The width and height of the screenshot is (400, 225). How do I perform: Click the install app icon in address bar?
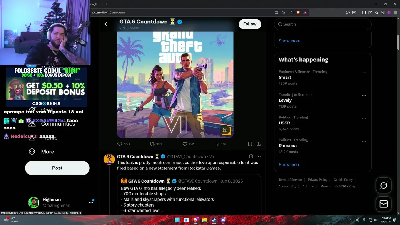[x=276, y=12]
